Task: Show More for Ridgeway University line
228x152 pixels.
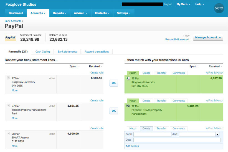Action: pyautogui.click(x=14, y=90)
